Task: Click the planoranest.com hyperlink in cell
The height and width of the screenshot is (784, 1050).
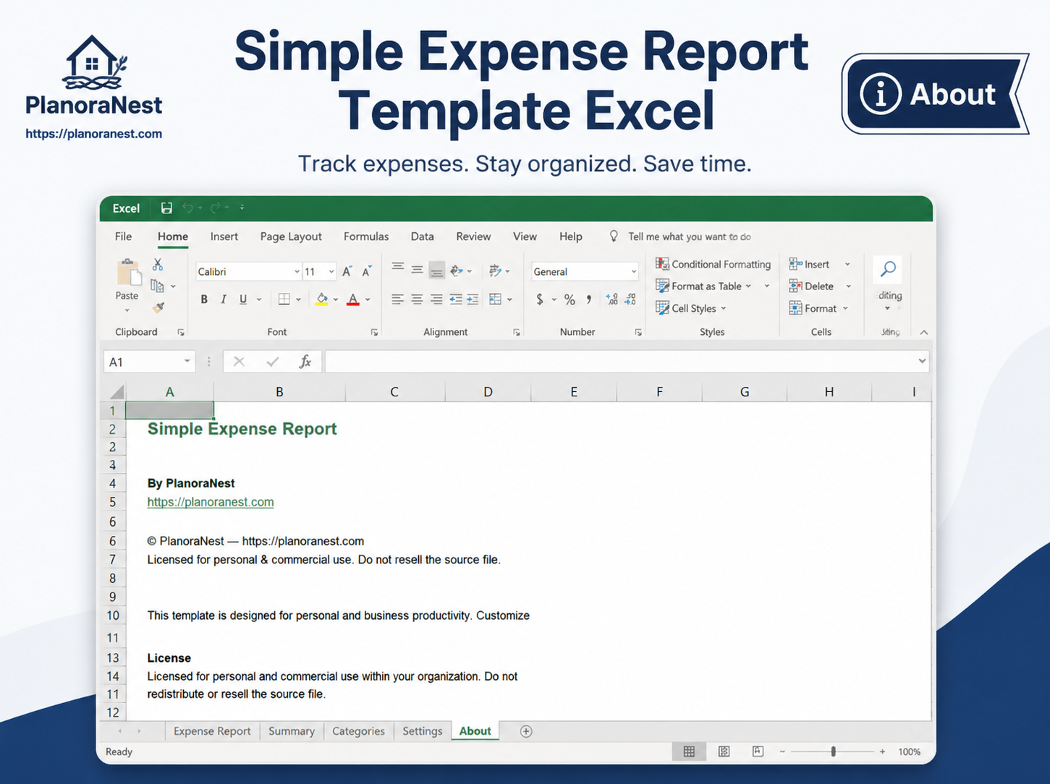Action: pos(211,502)
